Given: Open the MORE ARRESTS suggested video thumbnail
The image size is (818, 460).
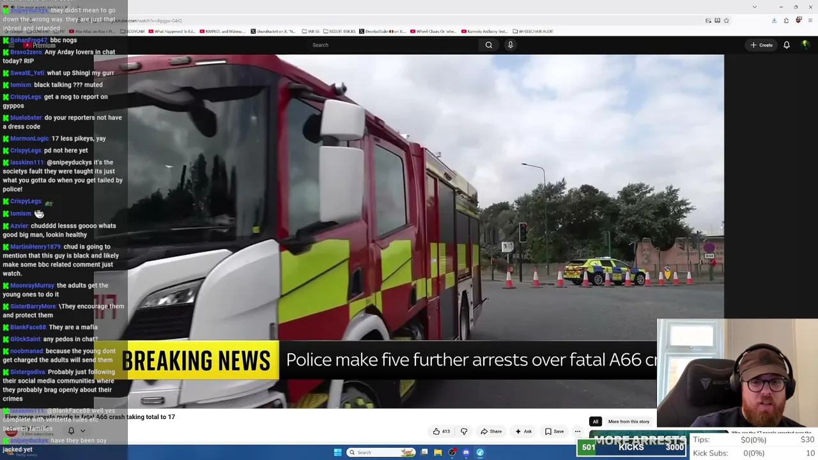Looking at the screenshot, I should point(638,436).
